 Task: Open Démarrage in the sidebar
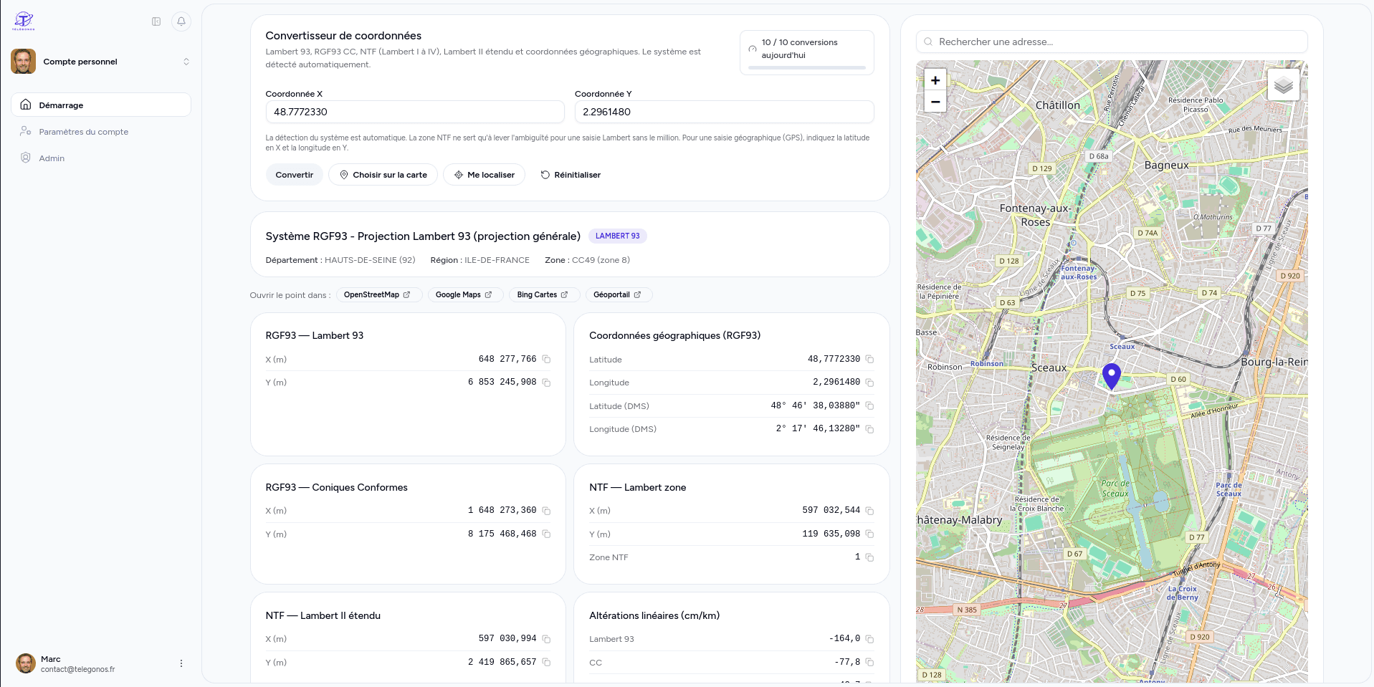pos(101,105)
